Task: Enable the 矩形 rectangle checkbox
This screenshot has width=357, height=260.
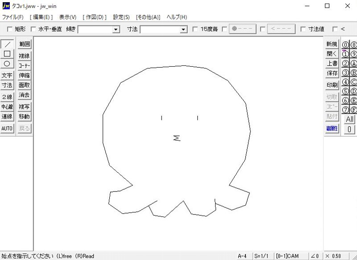Action: click(x=10, y=29)
